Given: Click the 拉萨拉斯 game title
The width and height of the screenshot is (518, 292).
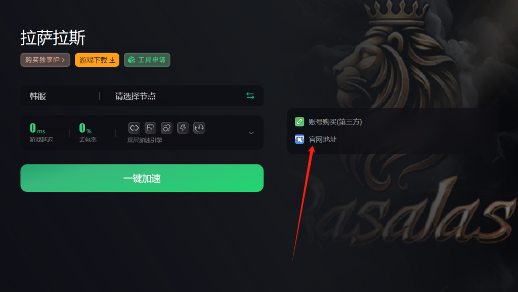Looking at the screenshot, I should coord(53,37).
